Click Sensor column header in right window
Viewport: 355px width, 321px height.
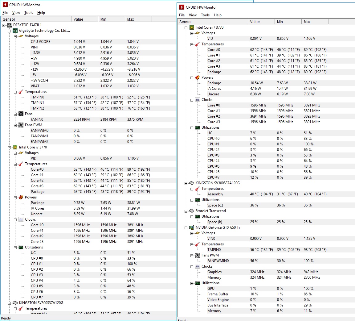coord(213,22)
